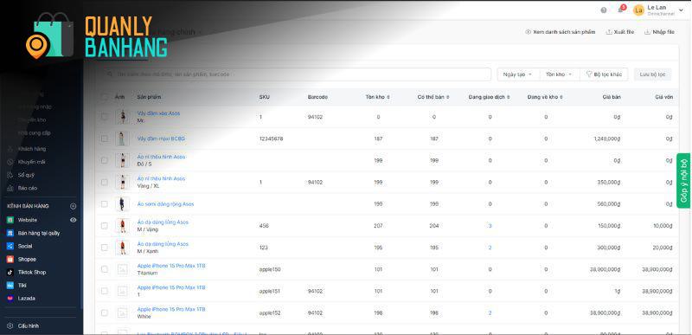Image resolution: width=692 pixels, height=335 pixels.
Task: Open the Ngày tạo filter dropdown
Action: (518, 74)
